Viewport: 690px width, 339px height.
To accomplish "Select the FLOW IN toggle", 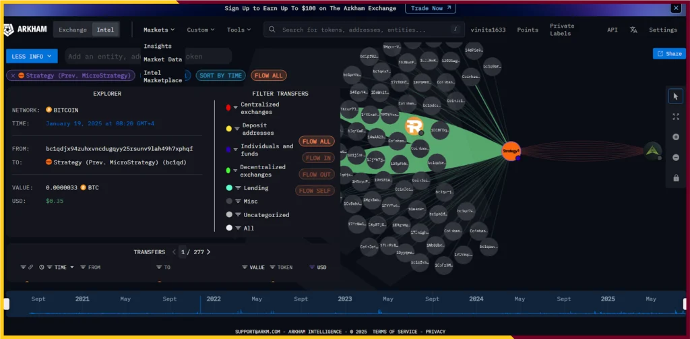I will click(318, 158).
